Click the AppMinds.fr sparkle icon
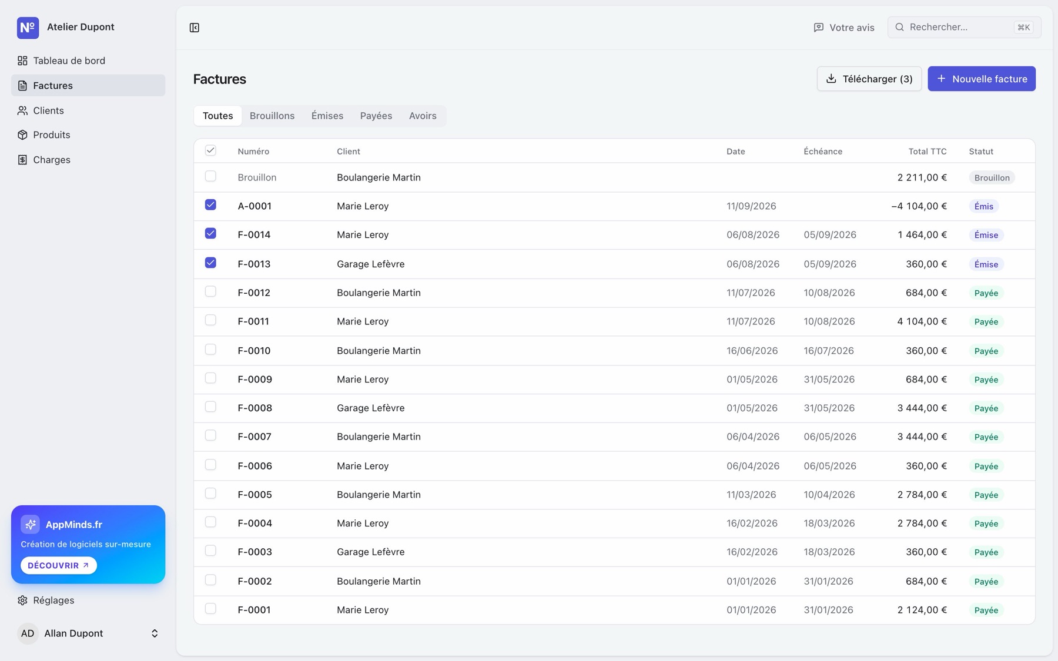This screenshot has height=661, width=1058. [x=31, y=524]
